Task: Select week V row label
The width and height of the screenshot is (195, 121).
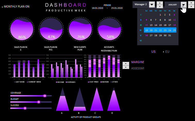Action: pos(141,35)
